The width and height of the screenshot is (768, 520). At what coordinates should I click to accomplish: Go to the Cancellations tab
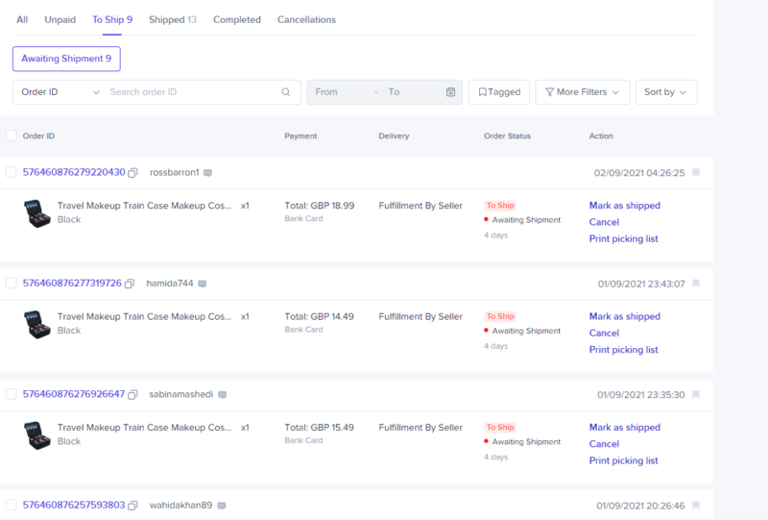pyautogui.click(x=306, y=19)
